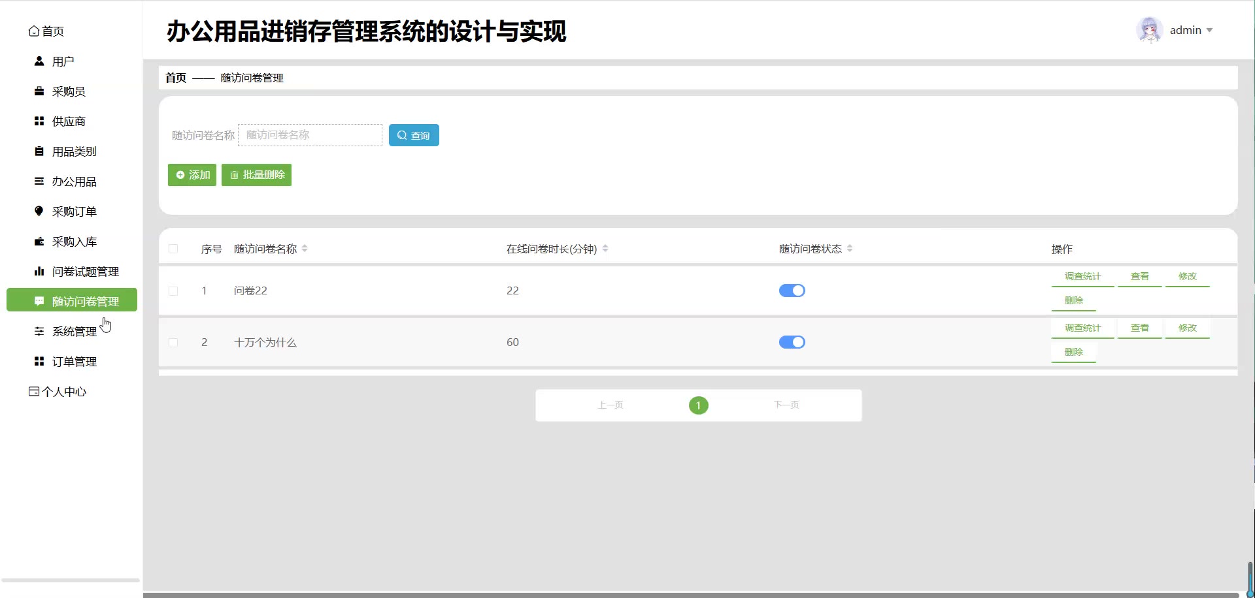Click 调查统计 link for 问卷22
This screenshot has height=598, width=1255.
pyautogui.click(x=1082, y=277)
